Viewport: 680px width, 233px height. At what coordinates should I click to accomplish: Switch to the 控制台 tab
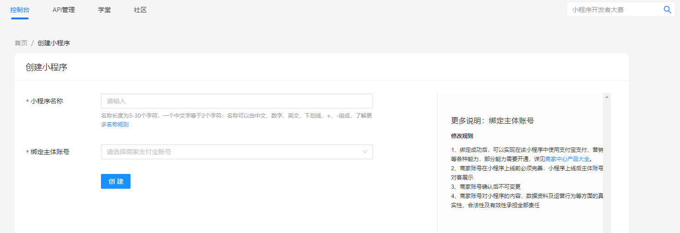(20, 10)
